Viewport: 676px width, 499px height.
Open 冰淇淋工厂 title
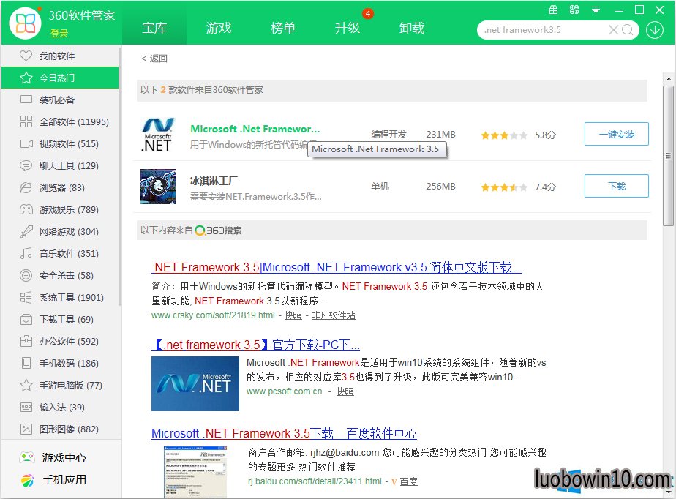coord(214,181)
